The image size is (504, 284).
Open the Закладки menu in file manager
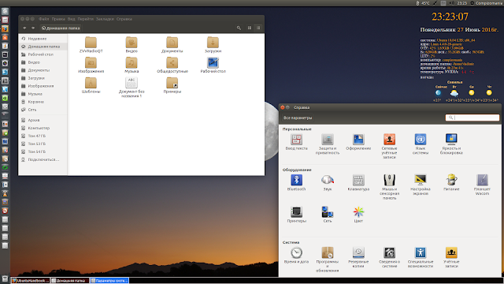[x=105, y=19]
